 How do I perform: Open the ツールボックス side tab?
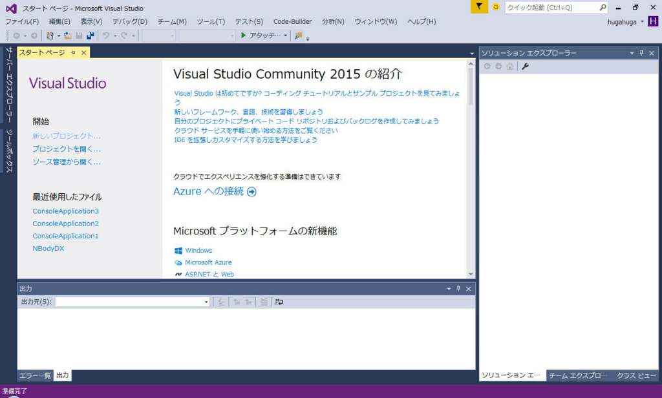9,151
